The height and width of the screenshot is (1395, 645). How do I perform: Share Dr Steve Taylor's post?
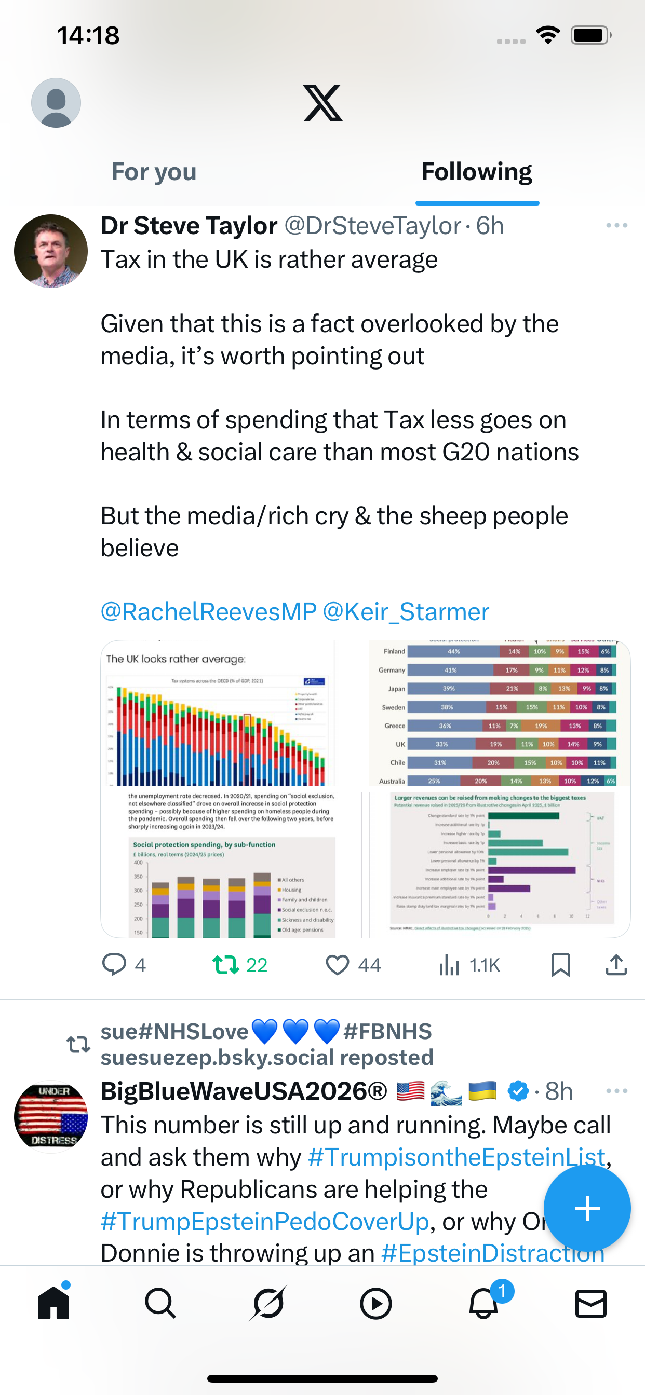pyautogui.click(x=616, y=964)
